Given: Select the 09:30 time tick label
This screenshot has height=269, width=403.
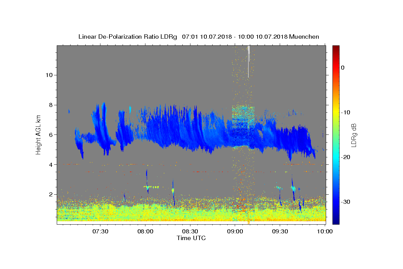Looking at the screenshot, I should pos(280,231).
